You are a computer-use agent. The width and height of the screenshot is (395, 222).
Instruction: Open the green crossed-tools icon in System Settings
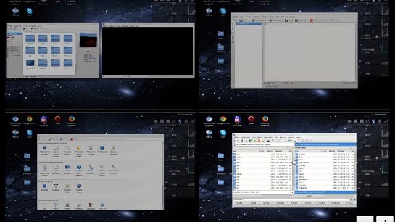point(67,186)
